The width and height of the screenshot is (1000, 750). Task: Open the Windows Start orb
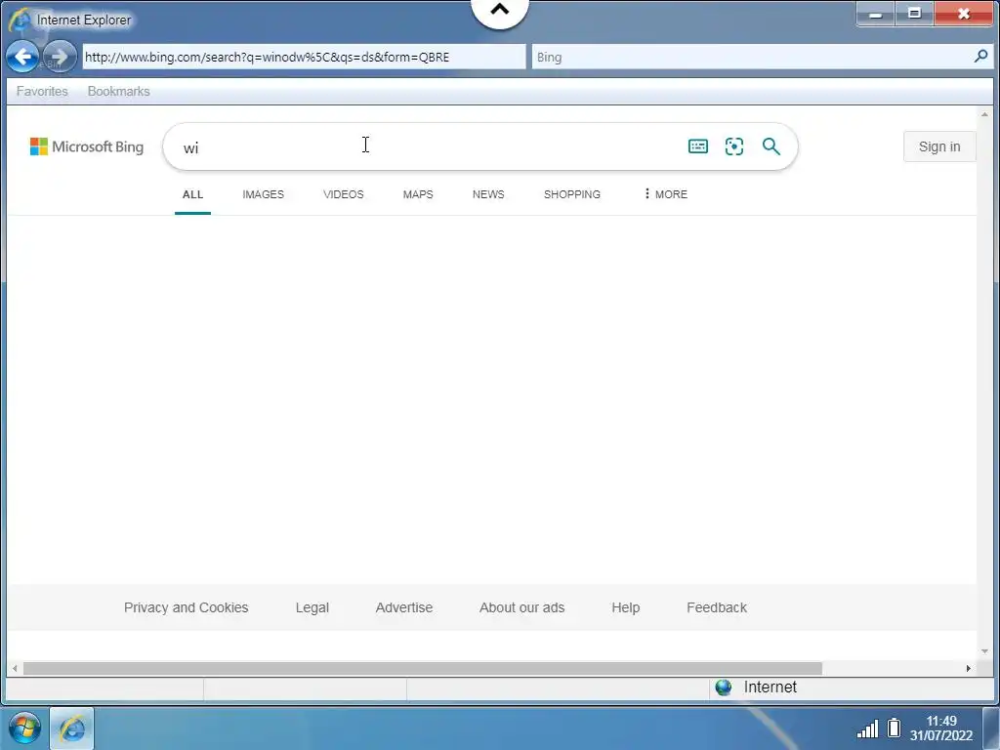(24, 728)
